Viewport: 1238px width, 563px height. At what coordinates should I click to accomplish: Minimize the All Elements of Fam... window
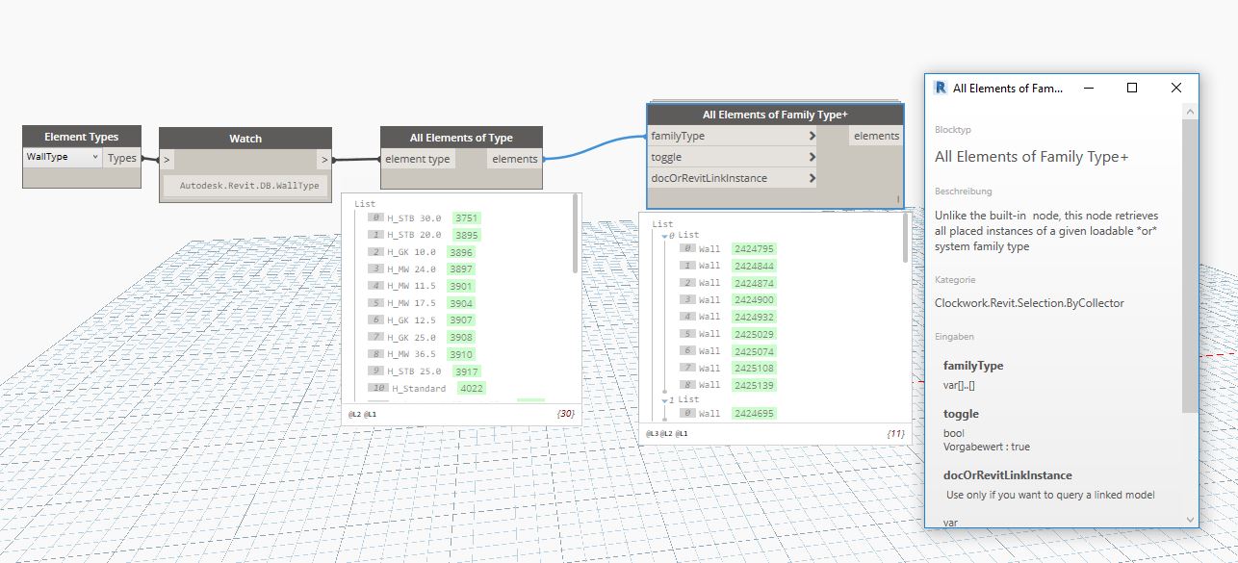[1088, 88]
